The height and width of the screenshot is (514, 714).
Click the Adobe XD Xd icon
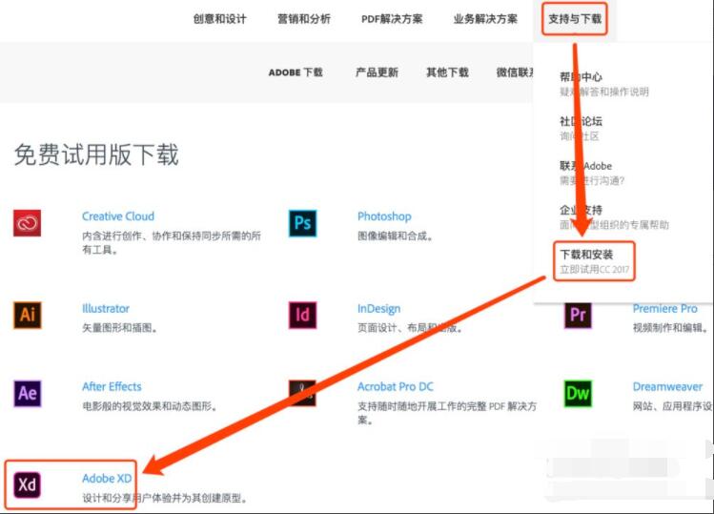tap(27, 484)
